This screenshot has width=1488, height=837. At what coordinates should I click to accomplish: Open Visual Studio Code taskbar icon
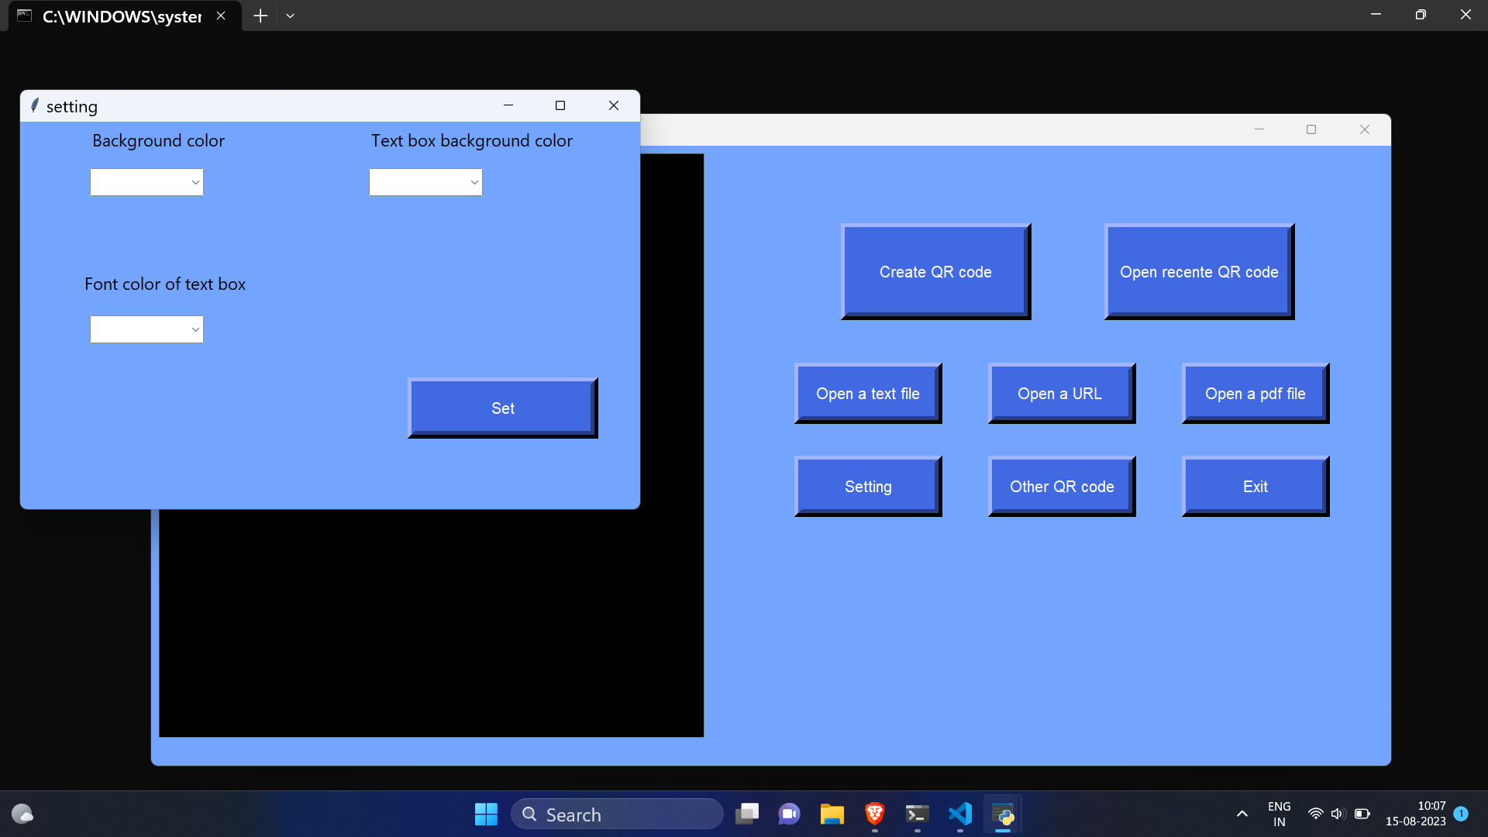click(959, 815)
